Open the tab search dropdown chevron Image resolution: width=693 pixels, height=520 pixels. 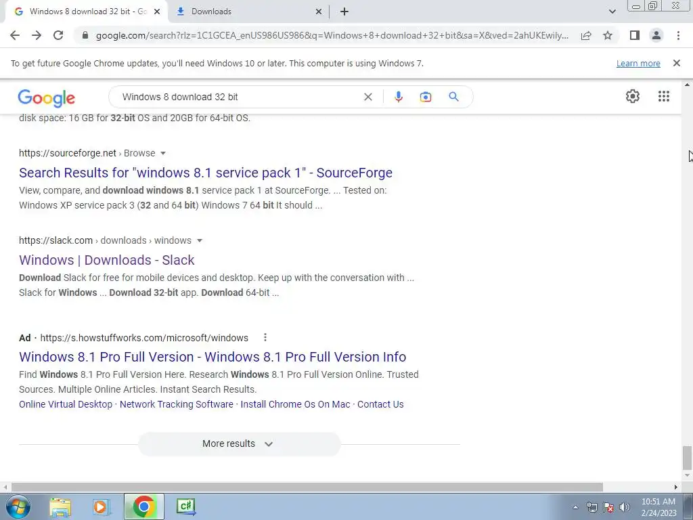point(612,12)
